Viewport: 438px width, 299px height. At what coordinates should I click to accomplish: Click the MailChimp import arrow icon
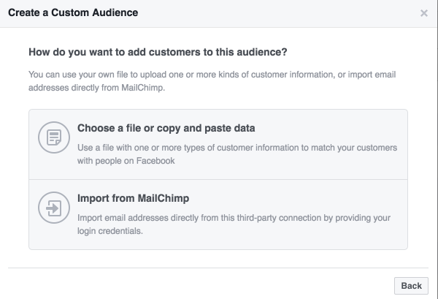point(53,208)
